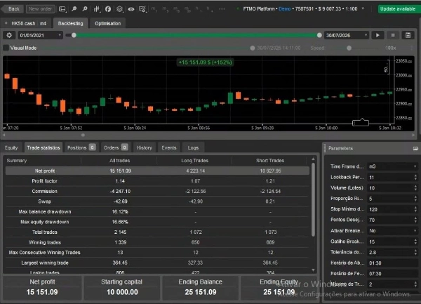Click the Fibonacci 'F' circle icon
Screen dimensions: 421x304
[x=108, y=9]
